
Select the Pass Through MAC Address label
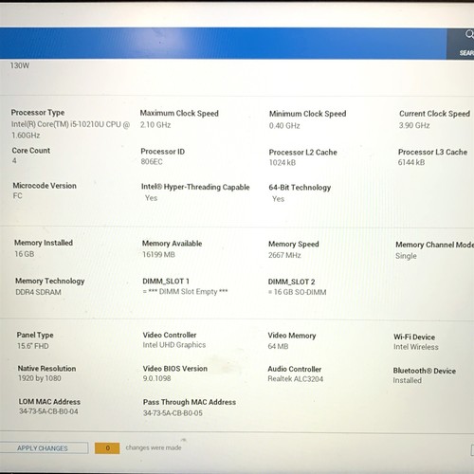(190, 402)
